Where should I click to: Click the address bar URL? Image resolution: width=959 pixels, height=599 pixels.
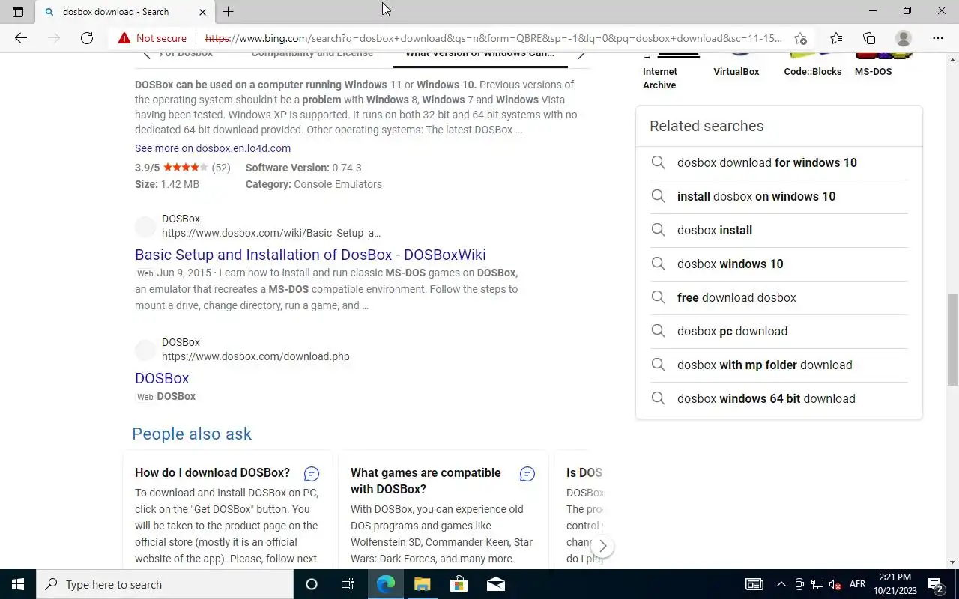click(x=493, y=38)
